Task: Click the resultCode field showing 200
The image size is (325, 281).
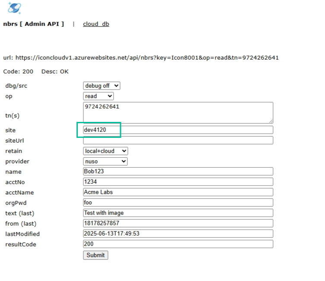Action: click(178, 244)
